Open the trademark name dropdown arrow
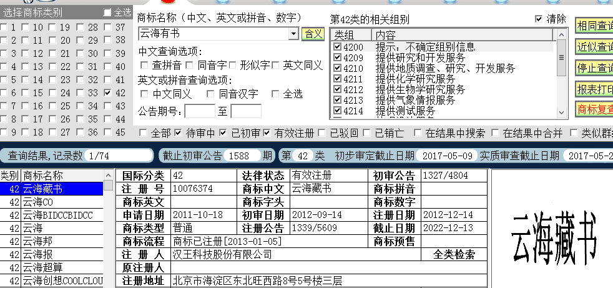 [x=293, y=34]
